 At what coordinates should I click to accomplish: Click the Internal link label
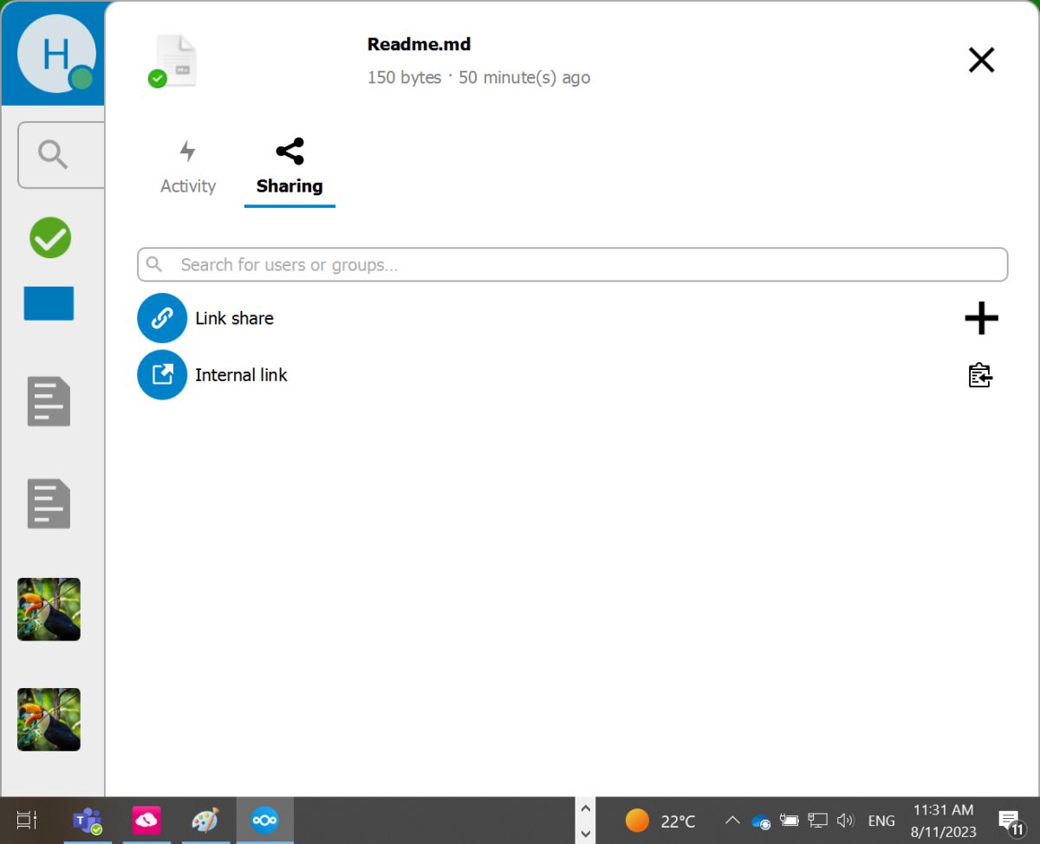(241, 374)
